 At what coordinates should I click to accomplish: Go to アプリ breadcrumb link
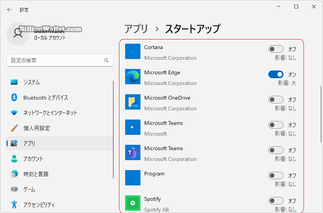click(x=136, y=29)
